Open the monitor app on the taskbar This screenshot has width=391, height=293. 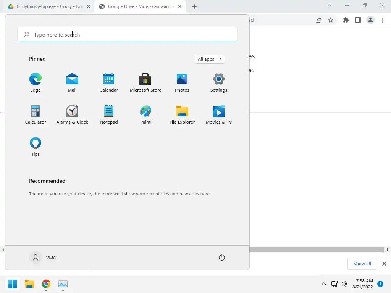(63, 284)
